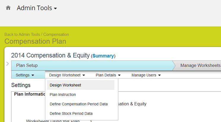Viewport: 221px width, 122px height.
Task: Switch to the Plan Setup step
Action: 27,65
